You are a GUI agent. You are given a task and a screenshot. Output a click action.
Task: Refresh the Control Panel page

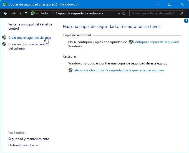(x=124, y=13)
